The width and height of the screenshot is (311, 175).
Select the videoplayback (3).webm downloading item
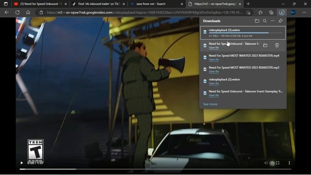243,33
